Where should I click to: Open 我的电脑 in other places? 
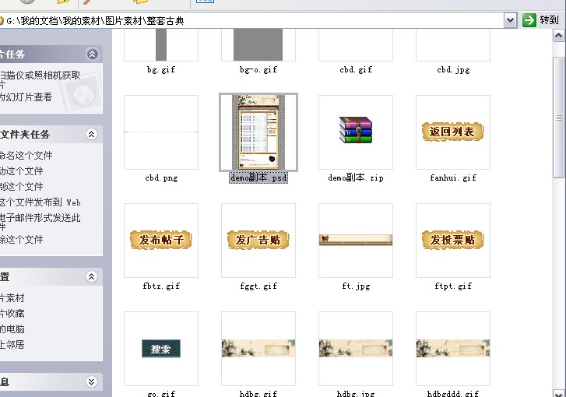tap(12, 329)
